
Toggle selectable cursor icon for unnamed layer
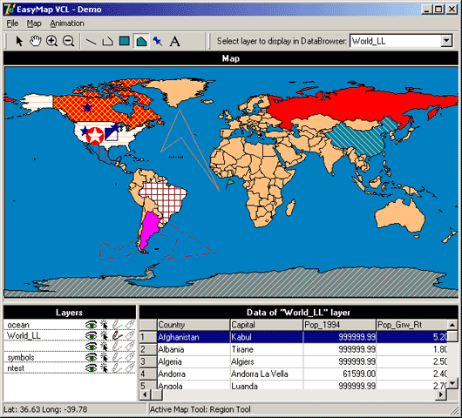[x=104, y=347]
